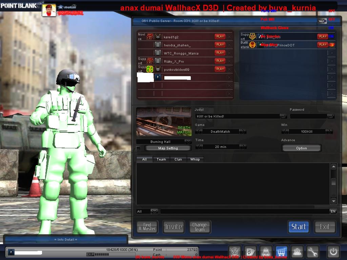347x260 pixels.
Task: Click the edit icon next to Judul field
Action: pos(283,116)
